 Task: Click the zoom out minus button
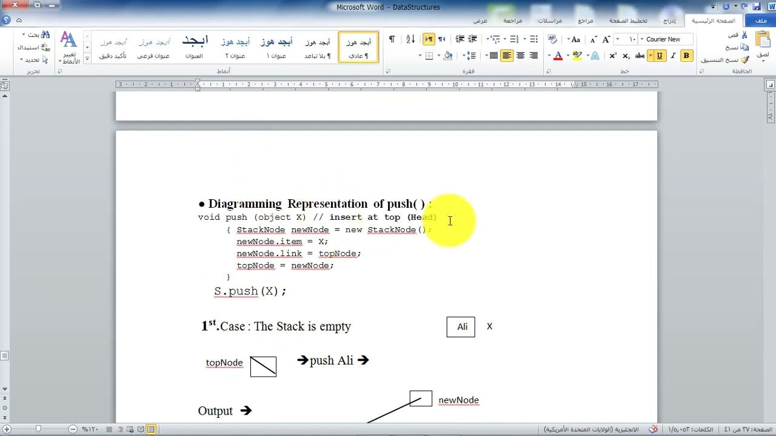73,429
